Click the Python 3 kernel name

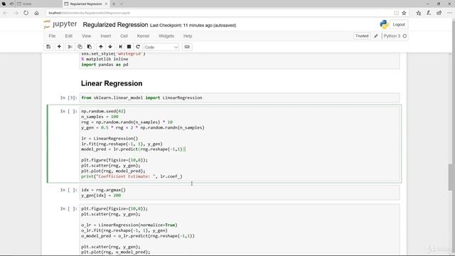click(392, 36)
